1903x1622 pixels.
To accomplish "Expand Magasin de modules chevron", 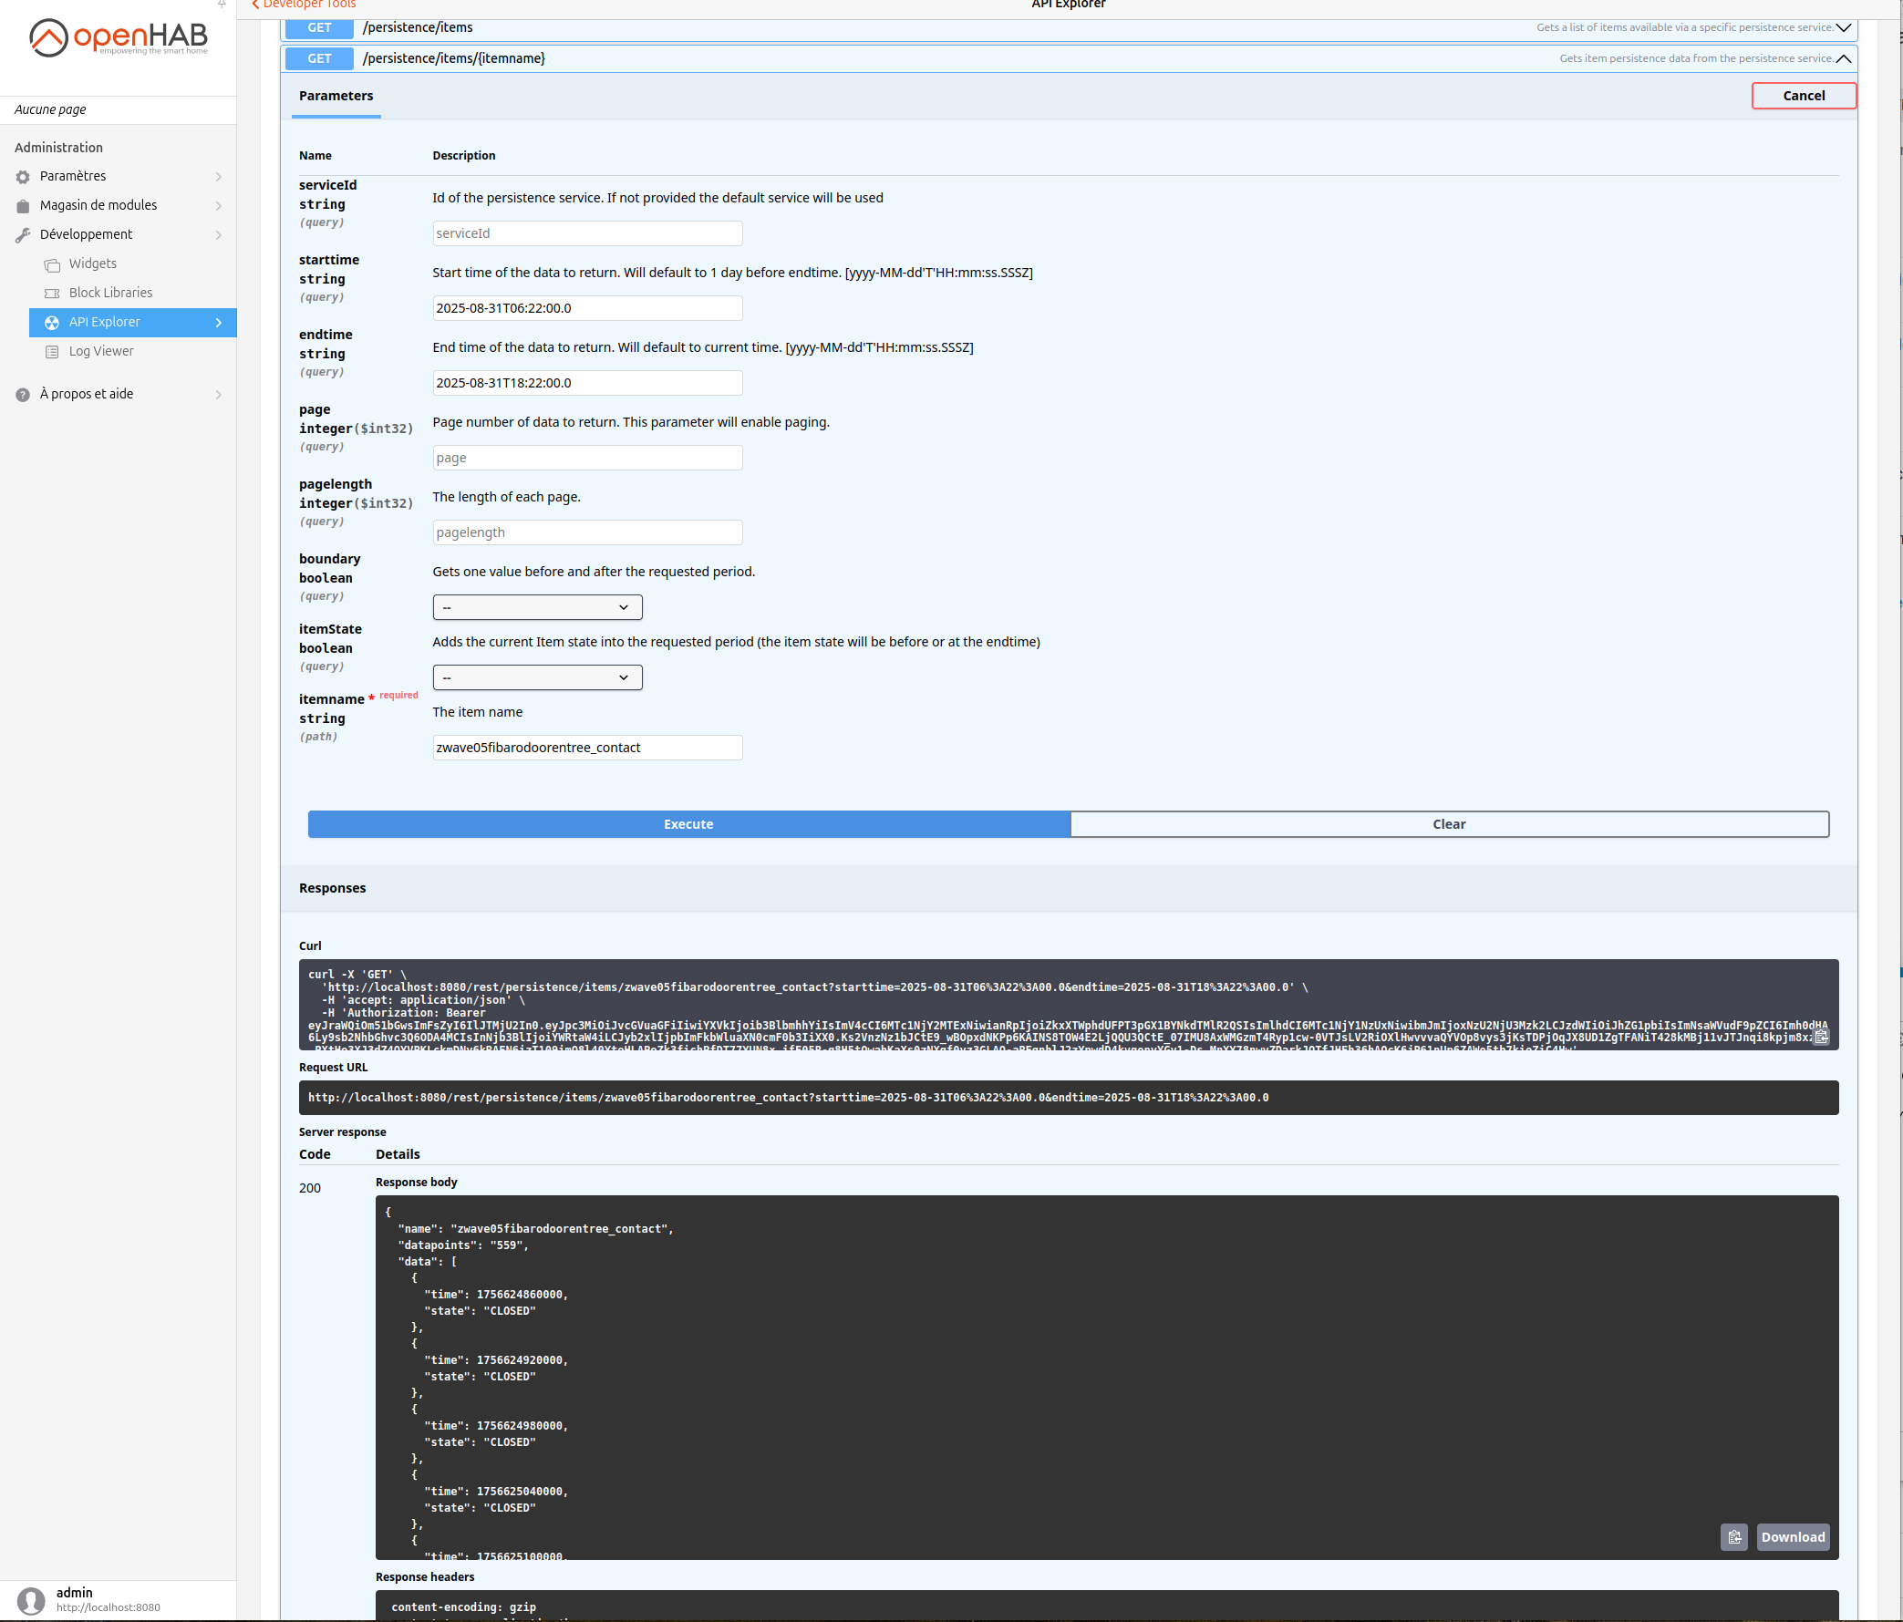I will pos(219,206).
